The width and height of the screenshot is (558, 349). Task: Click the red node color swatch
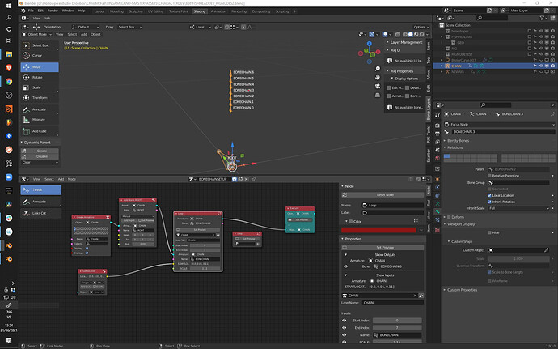[x=378, y=230]
